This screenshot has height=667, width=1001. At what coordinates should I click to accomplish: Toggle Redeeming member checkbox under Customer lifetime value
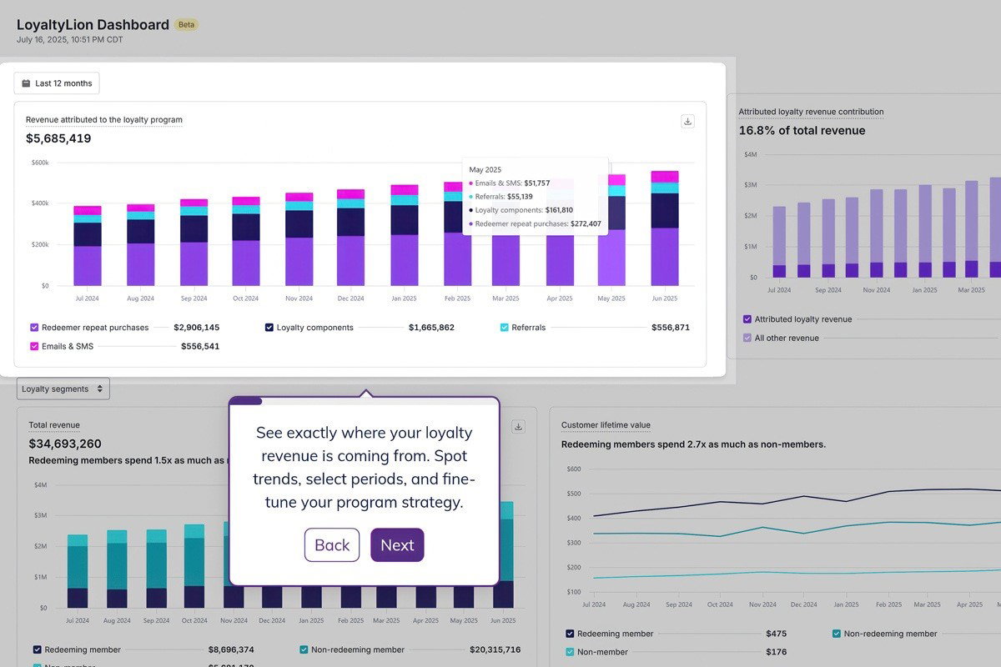570,634
